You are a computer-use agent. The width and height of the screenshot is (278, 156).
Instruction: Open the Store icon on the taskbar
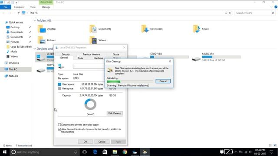coord(105,152)
